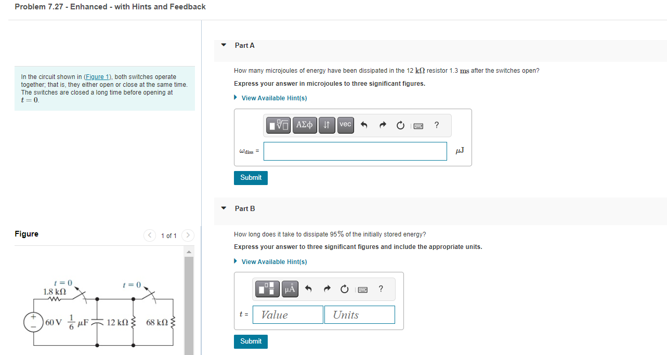Collapse the Part B section
The width and height of the screenshot is (667, 355).
223,208
